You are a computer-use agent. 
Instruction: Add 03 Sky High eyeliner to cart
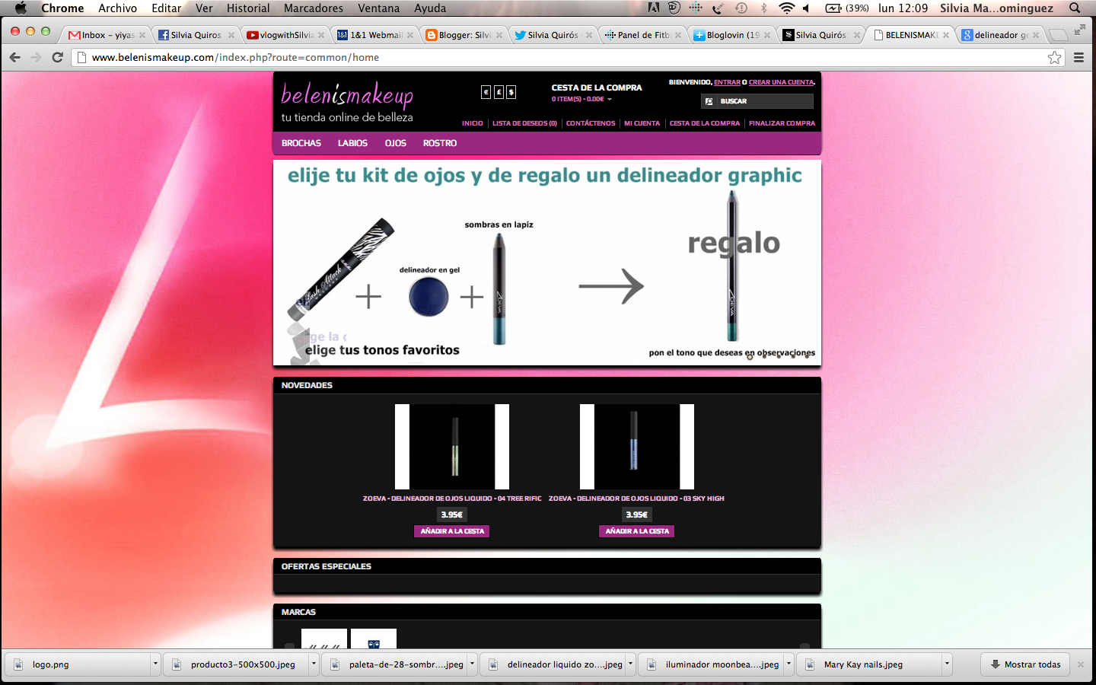[x=637, y=531]
